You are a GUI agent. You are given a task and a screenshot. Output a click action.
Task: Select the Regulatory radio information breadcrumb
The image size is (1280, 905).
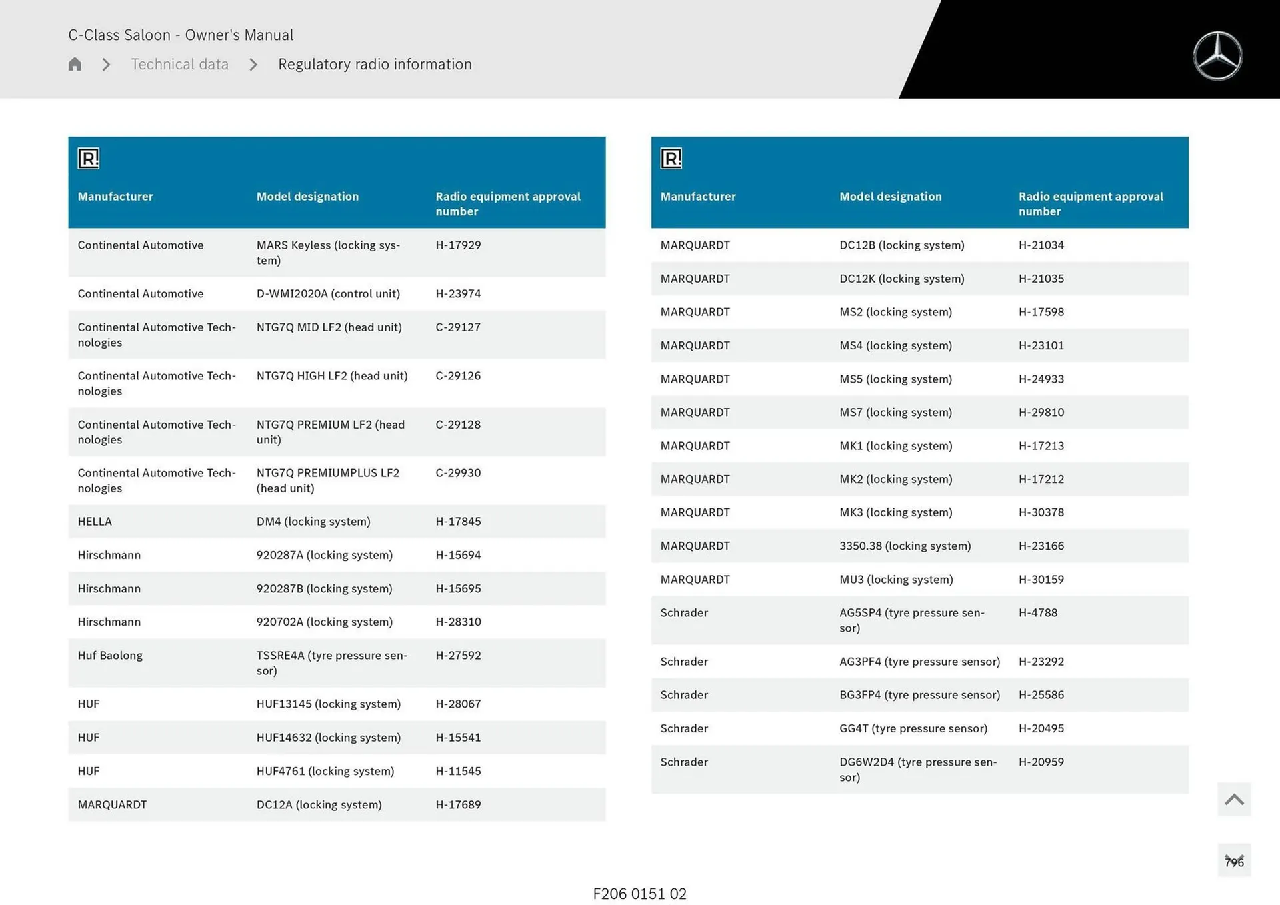click(375, 65)
